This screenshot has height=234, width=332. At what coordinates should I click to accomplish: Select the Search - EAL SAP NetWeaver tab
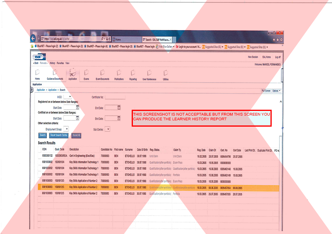pos(157,39)
